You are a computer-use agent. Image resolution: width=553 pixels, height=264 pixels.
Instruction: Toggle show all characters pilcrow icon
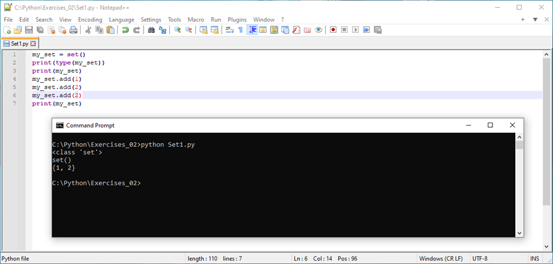coord(241,30)
